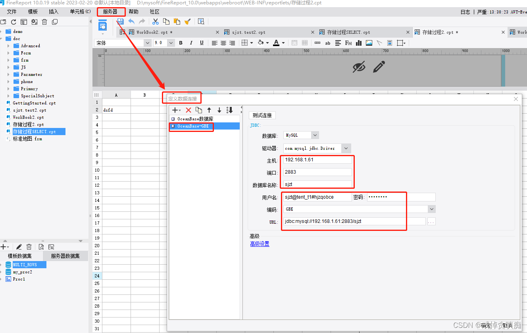Click the Paste clipboard icon

(177, 21)
